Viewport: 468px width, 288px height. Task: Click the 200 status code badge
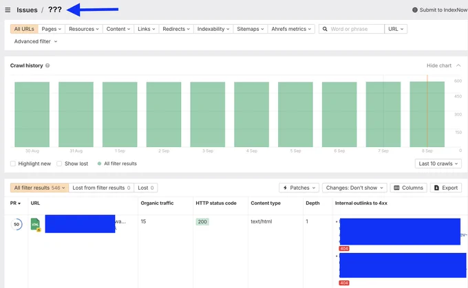(x=202, y=222)
